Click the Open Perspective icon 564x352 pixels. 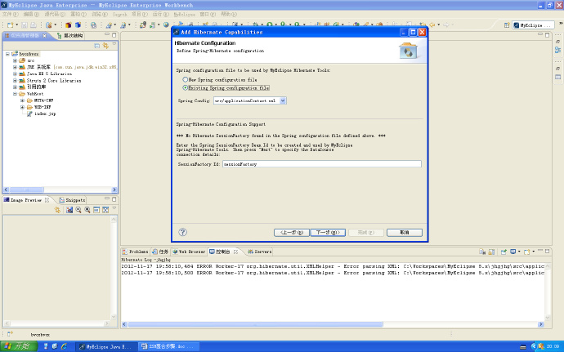pos(507,25)
